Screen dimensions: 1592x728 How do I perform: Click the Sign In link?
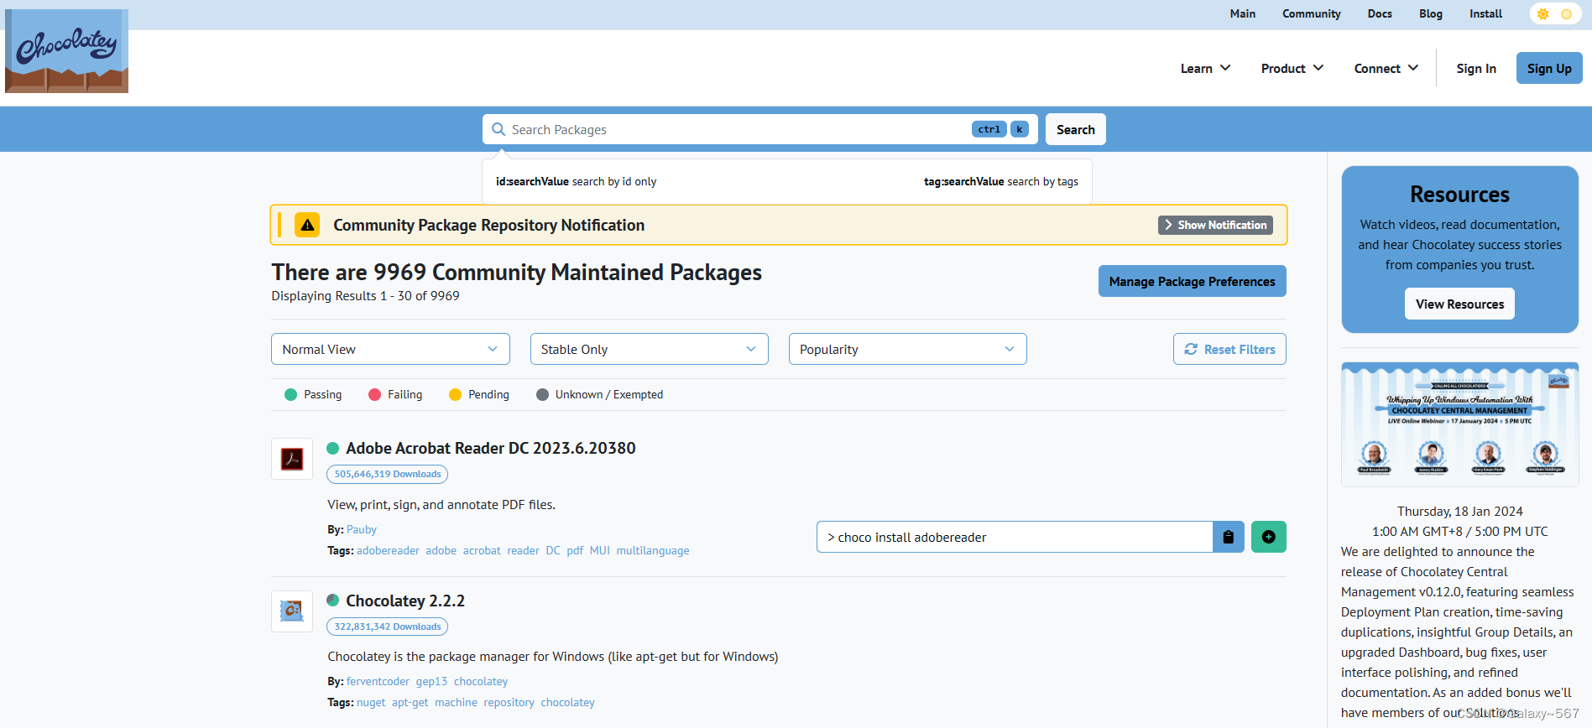[1476, 68]
